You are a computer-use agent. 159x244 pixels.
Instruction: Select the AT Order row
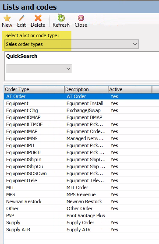81,96
